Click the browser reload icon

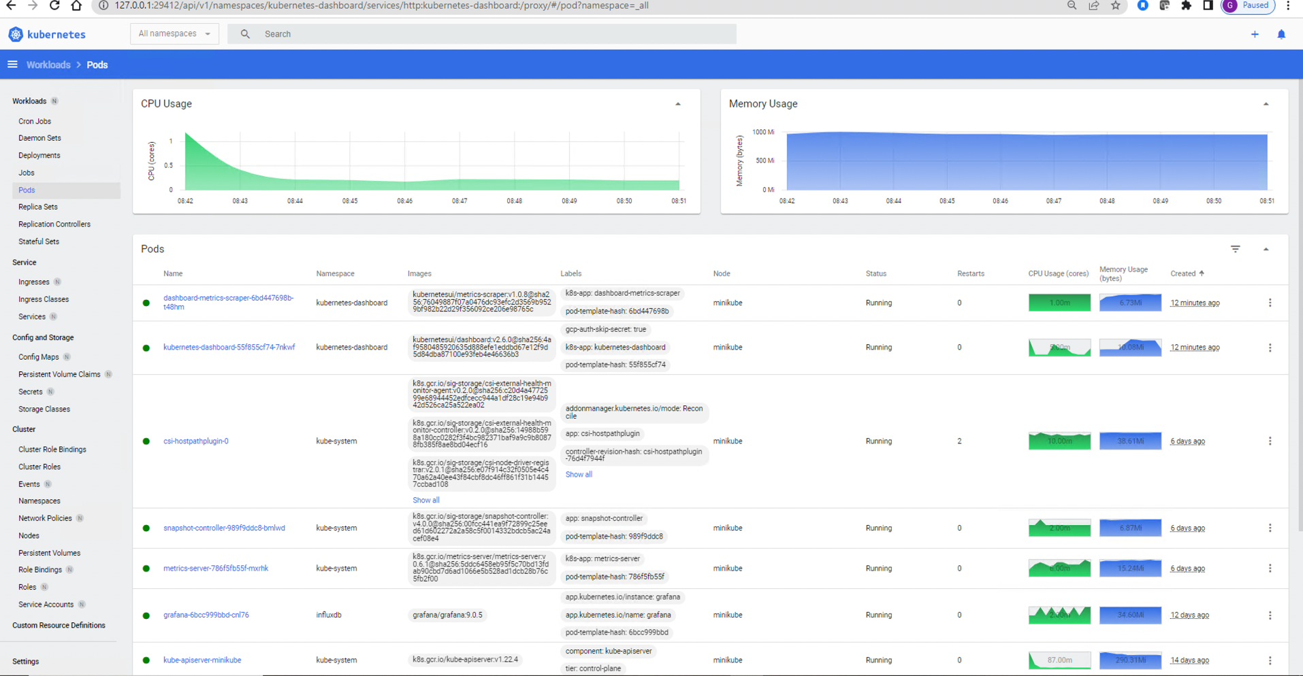(x=54, y=5)
